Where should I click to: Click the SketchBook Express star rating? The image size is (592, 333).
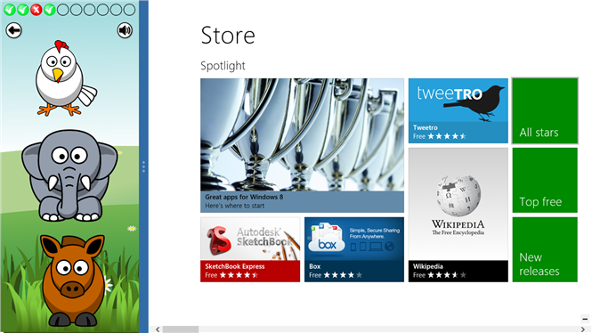click(239, 275)
